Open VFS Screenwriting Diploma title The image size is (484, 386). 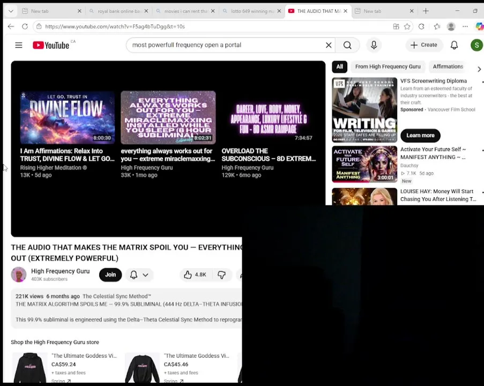pyautogui.click(x=434, y=81)
